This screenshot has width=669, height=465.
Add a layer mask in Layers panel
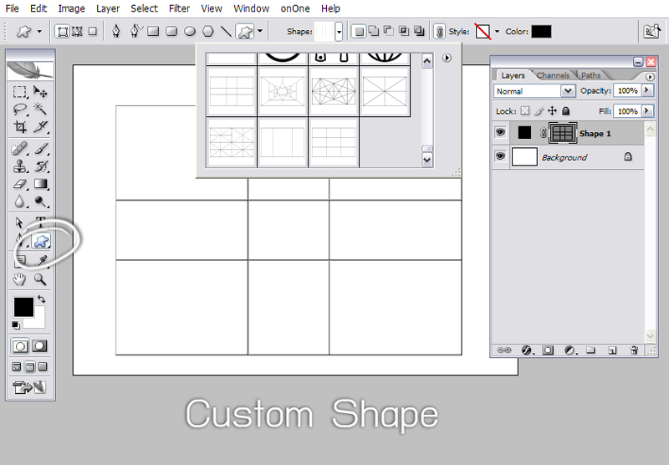click(548, 350)
